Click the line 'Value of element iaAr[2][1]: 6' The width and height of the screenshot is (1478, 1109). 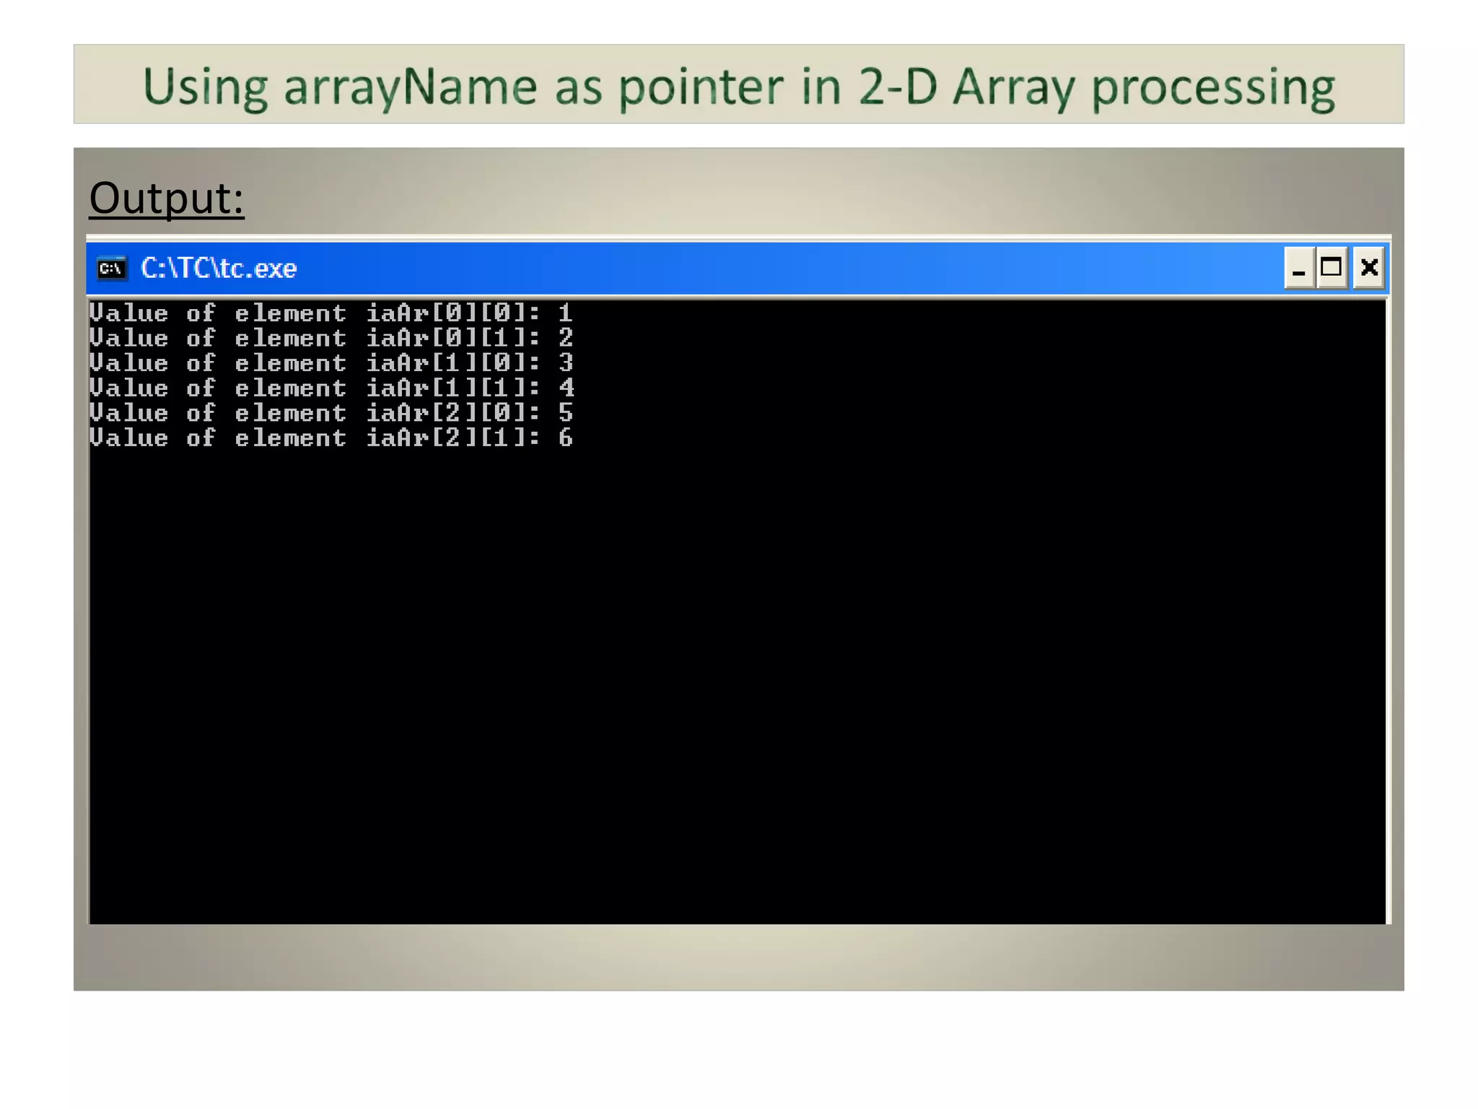tap(331, 438)
